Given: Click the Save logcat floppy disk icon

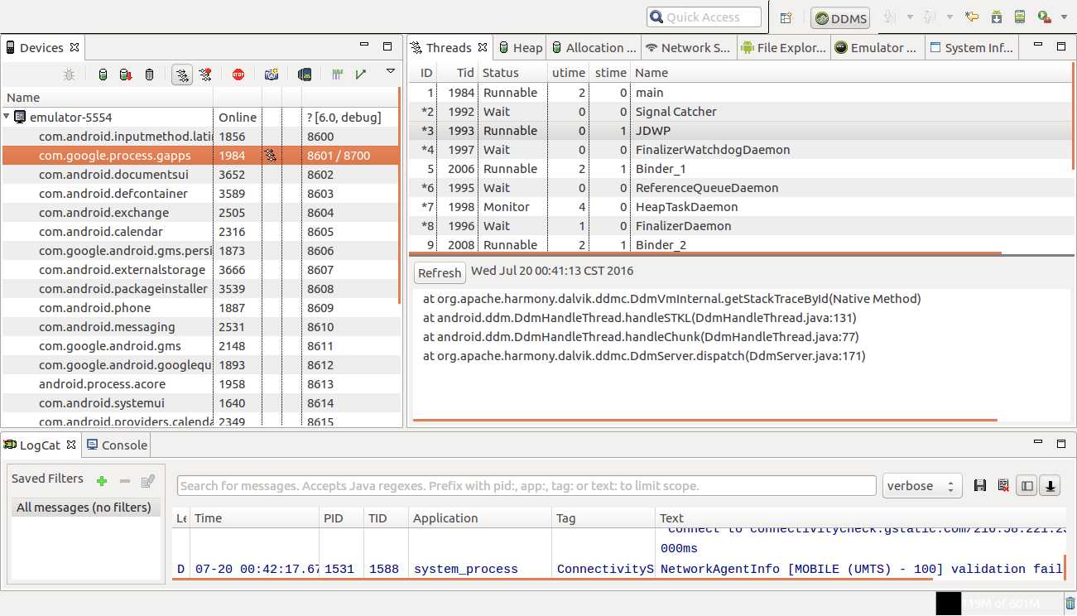Looking at the screenshot, I should click(x=980, y=486).
